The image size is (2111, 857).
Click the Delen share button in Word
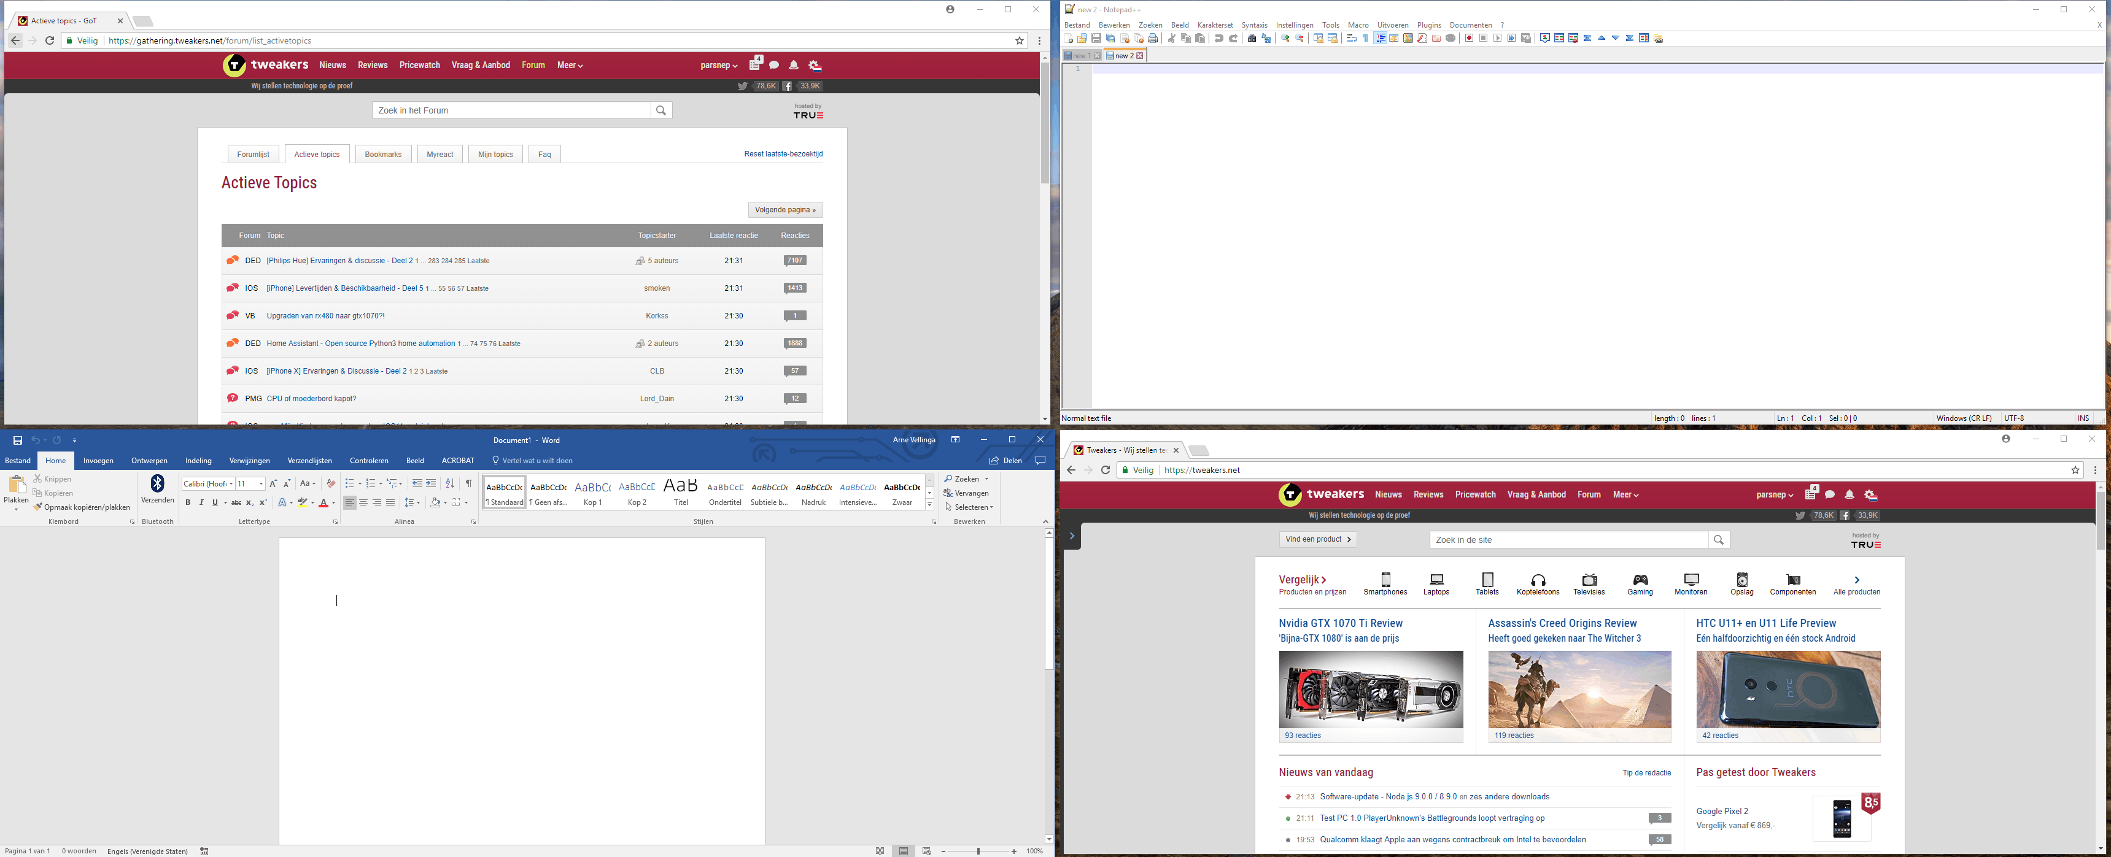pyautogui.click(x=1006, y=461)
